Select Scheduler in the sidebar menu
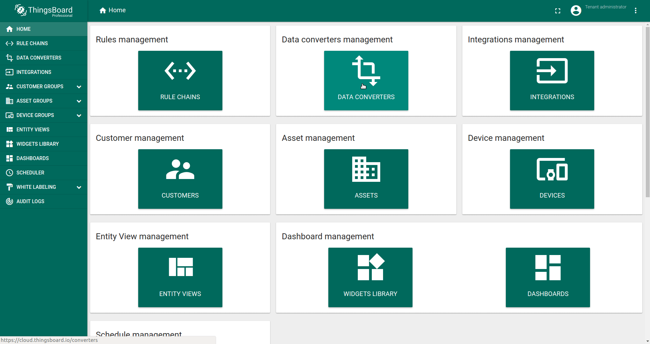The width and height of the screenshot is (650, 344). tap(31, 173)
